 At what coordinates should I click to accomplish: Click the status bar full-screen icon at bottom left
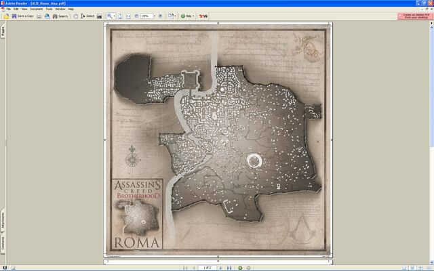5,268
